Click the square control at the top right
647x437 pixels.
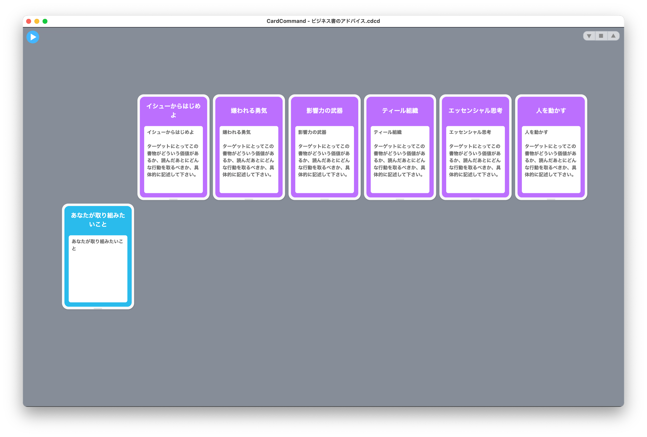click(x=601, y=36)
